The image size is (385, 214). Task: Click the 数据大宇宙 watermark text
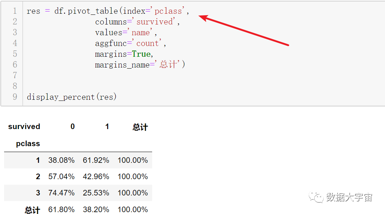(349, 197)
